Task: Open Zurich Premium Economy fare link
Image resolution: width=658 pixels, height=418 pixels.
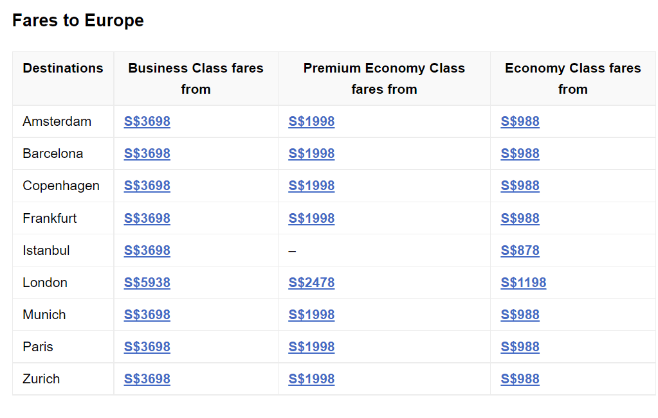Action: point(311,379)
